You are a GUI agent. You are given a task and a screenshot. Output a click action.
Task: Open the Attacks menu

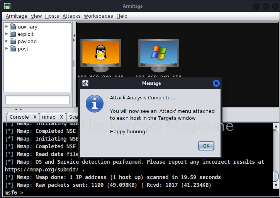tap(71, 16)
